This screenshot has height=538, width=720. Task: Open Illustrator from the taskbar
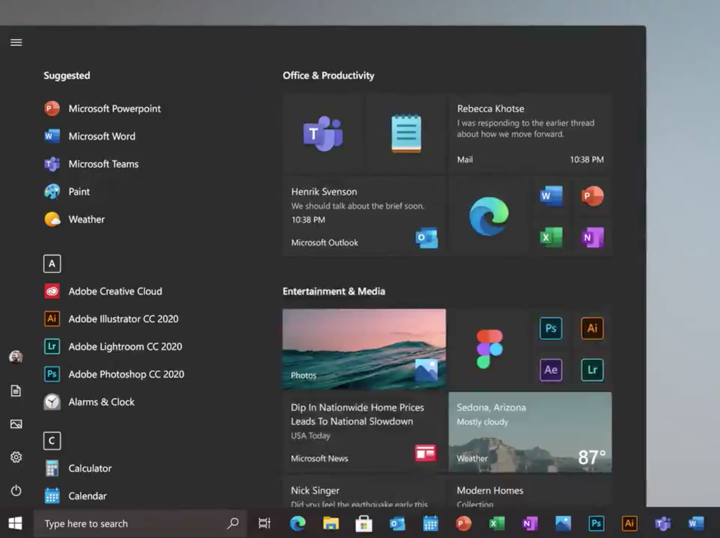click(629, 524)
